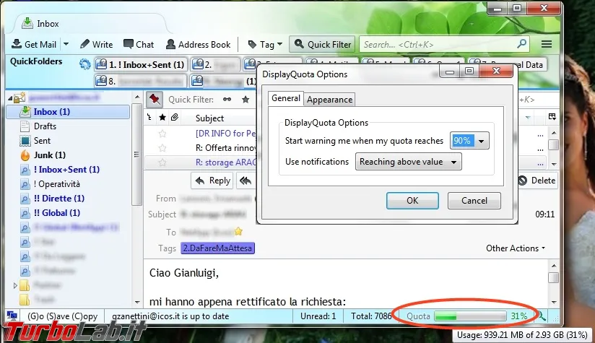The height and width of the screenshot is (343, 595).
Task: Open the [DR INFO for Pe message
Action: 226,134
